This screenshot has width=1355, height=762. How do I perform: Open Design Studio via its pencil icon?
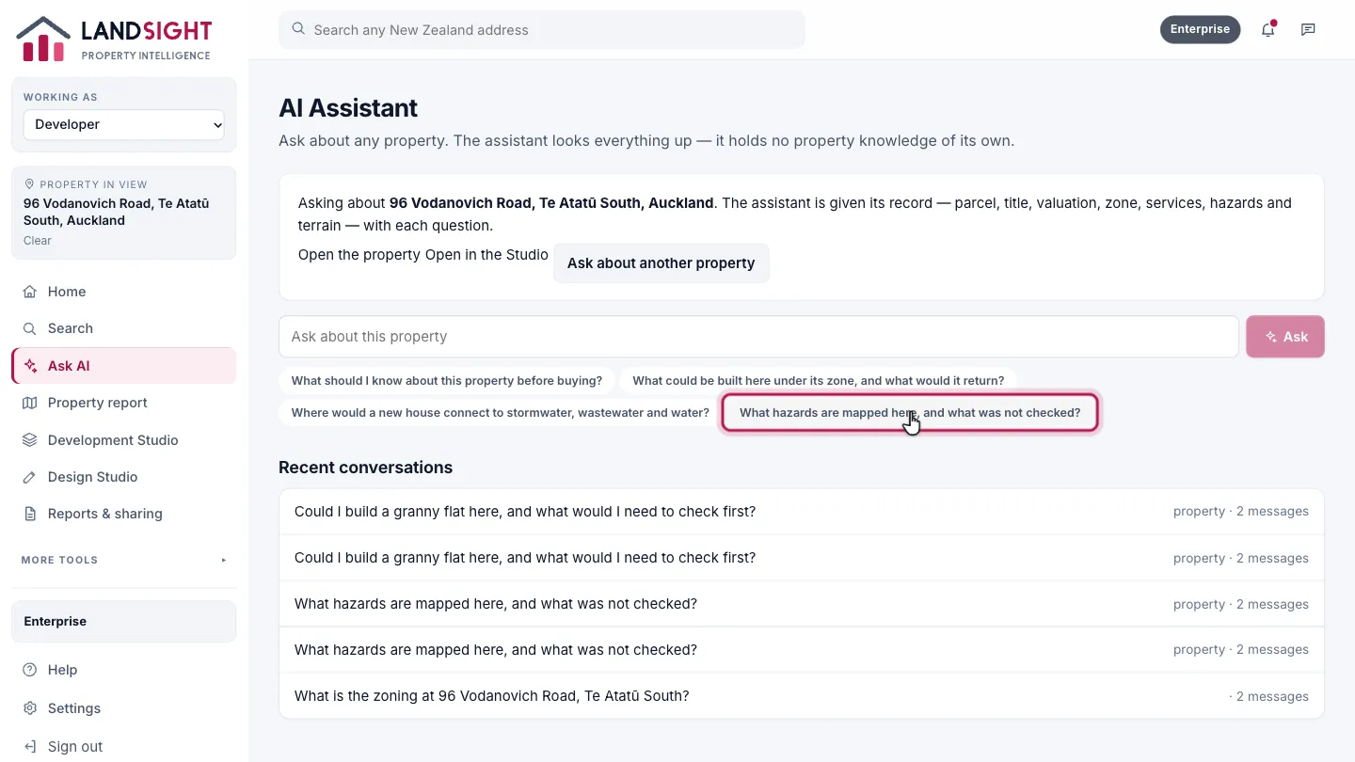pos(30,477)
